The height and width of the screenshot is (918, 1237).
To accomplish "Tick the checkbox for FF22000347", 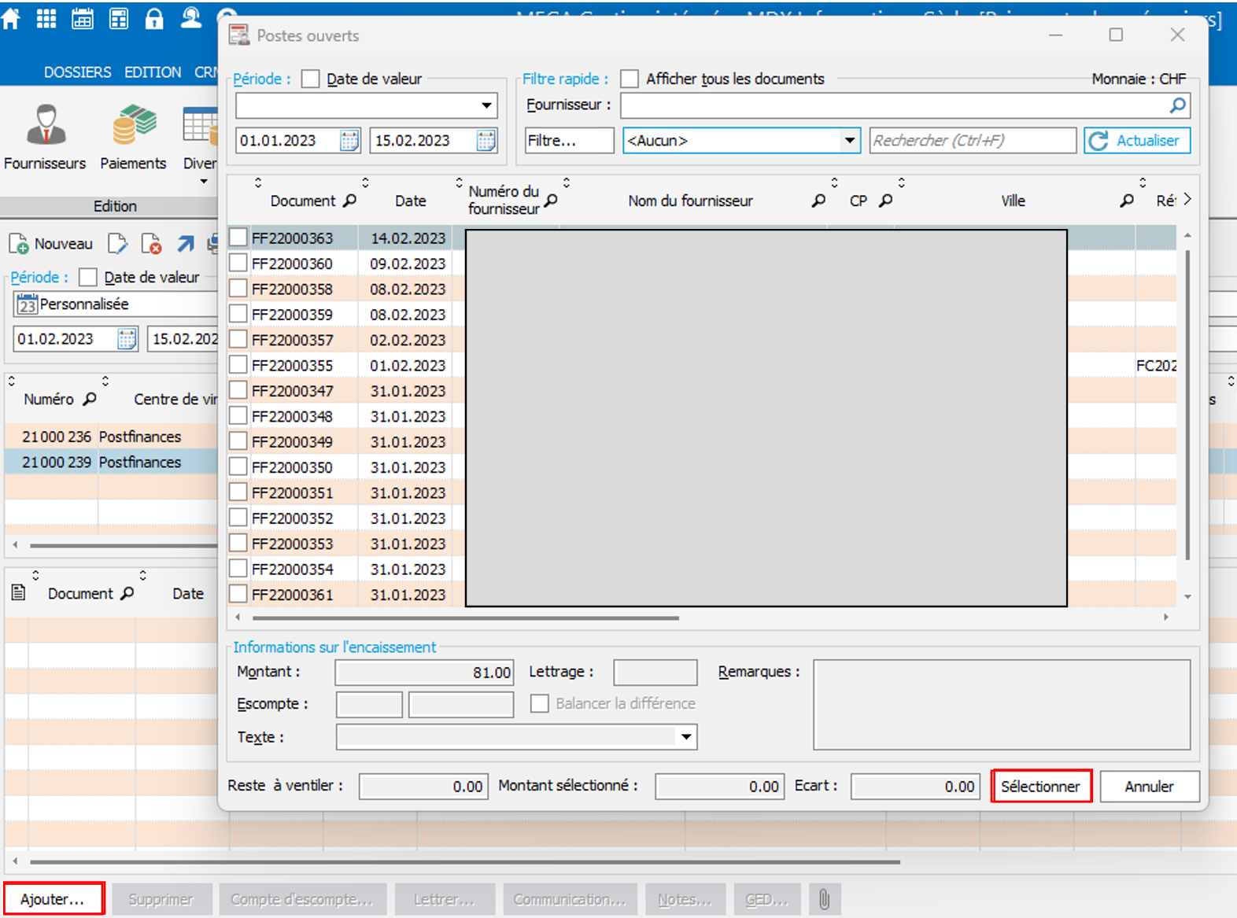I will 238,390.
